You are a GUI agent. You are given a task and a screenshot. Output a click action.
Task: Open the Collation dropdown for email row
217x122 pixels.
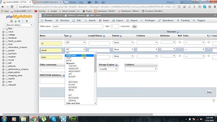point(147,49)
